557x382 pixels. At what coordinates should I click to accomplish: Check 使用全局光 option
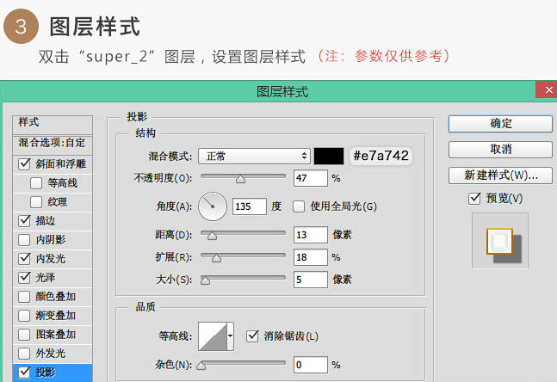(299, 206)
